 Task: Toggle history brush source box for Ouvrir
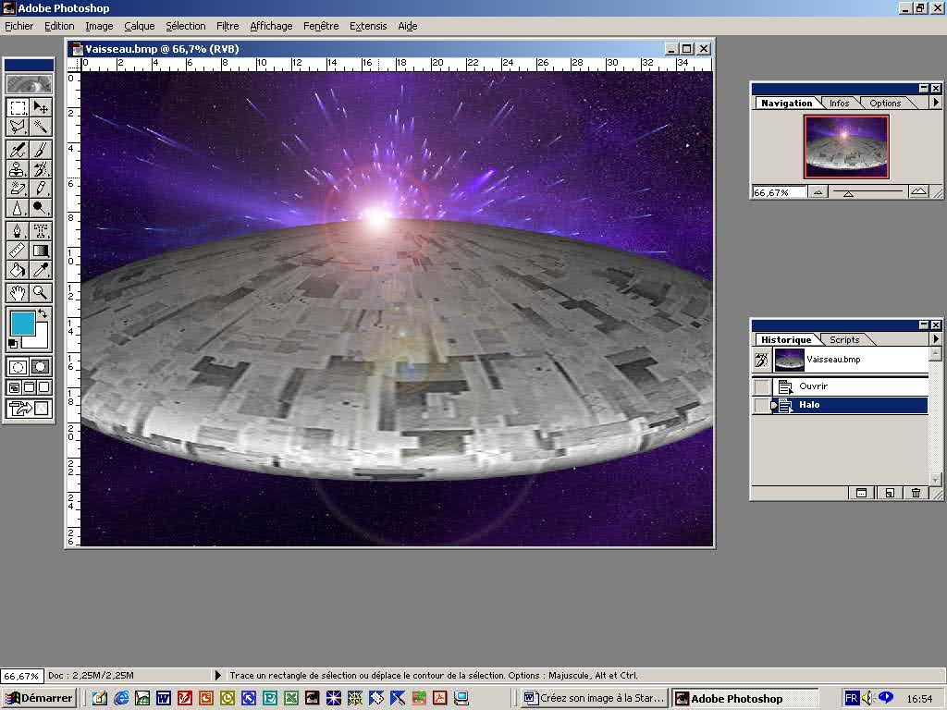coord(761,386)
